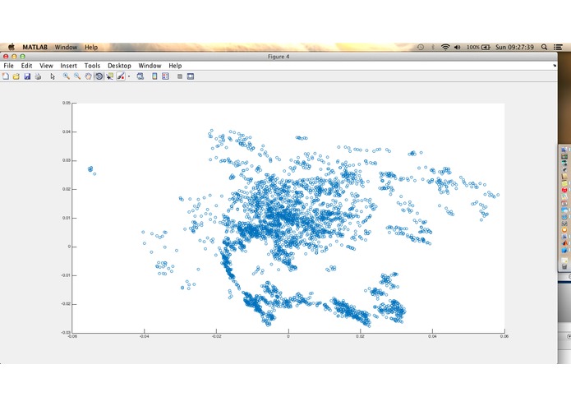
Task: Click the x-axis tick label -0.04
Action: pos(145,336)
